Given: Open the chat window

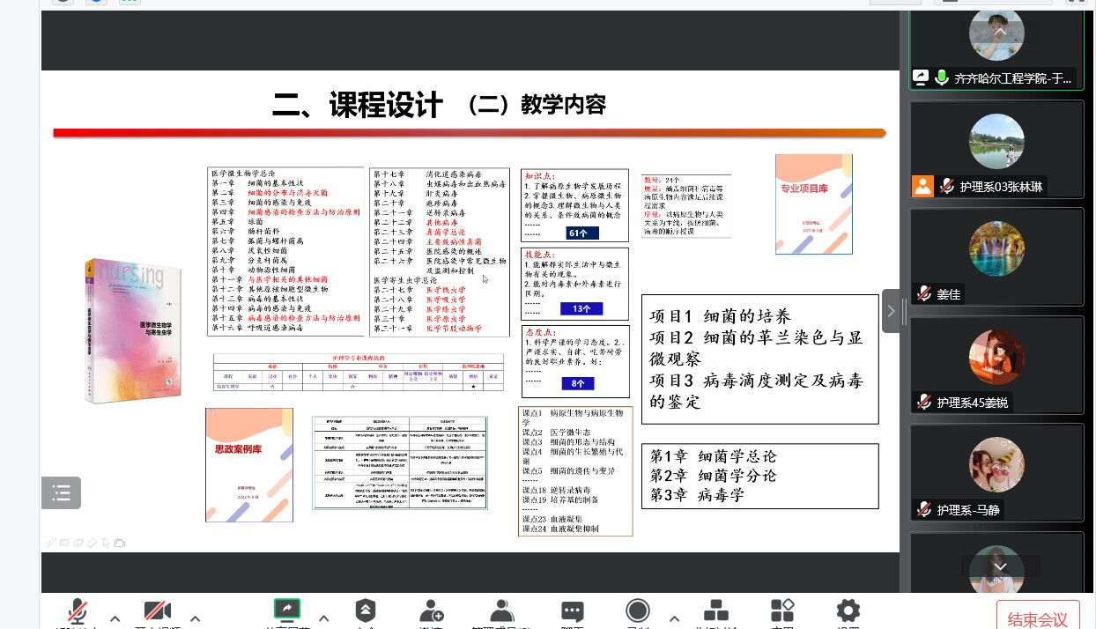Looking at the screenshot, I should (573, 611).
